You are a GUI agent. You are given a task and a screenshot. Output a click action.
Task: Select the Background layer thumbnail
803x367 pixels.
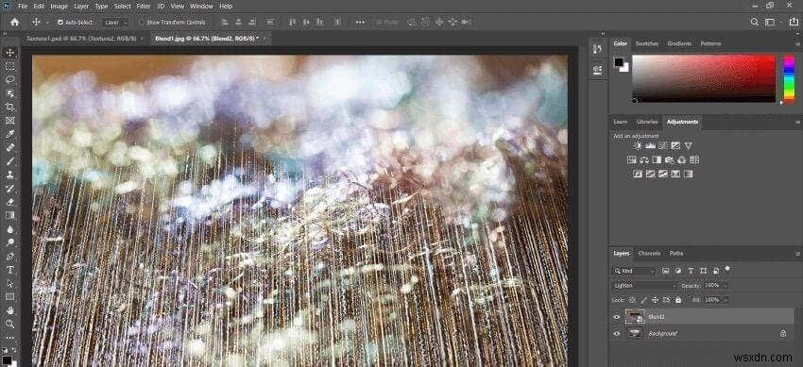(635, 334)
